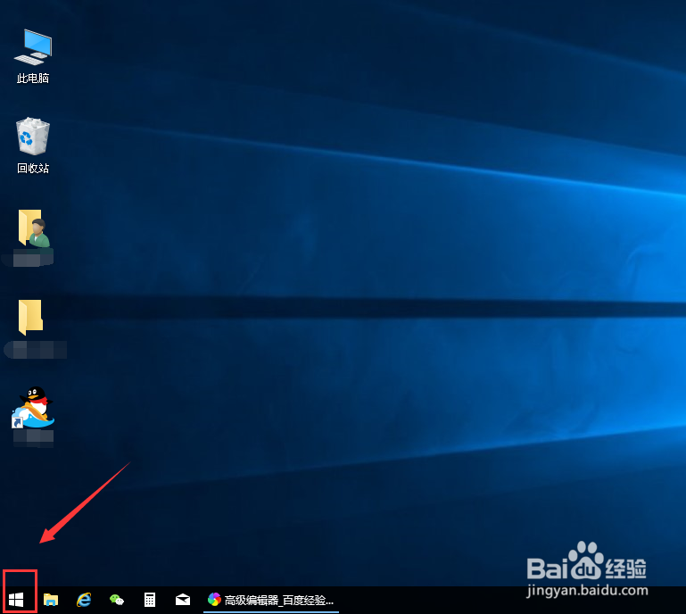686x614 pixels.
Task: Click the 回收站 label text
Action: pos(33,168)
